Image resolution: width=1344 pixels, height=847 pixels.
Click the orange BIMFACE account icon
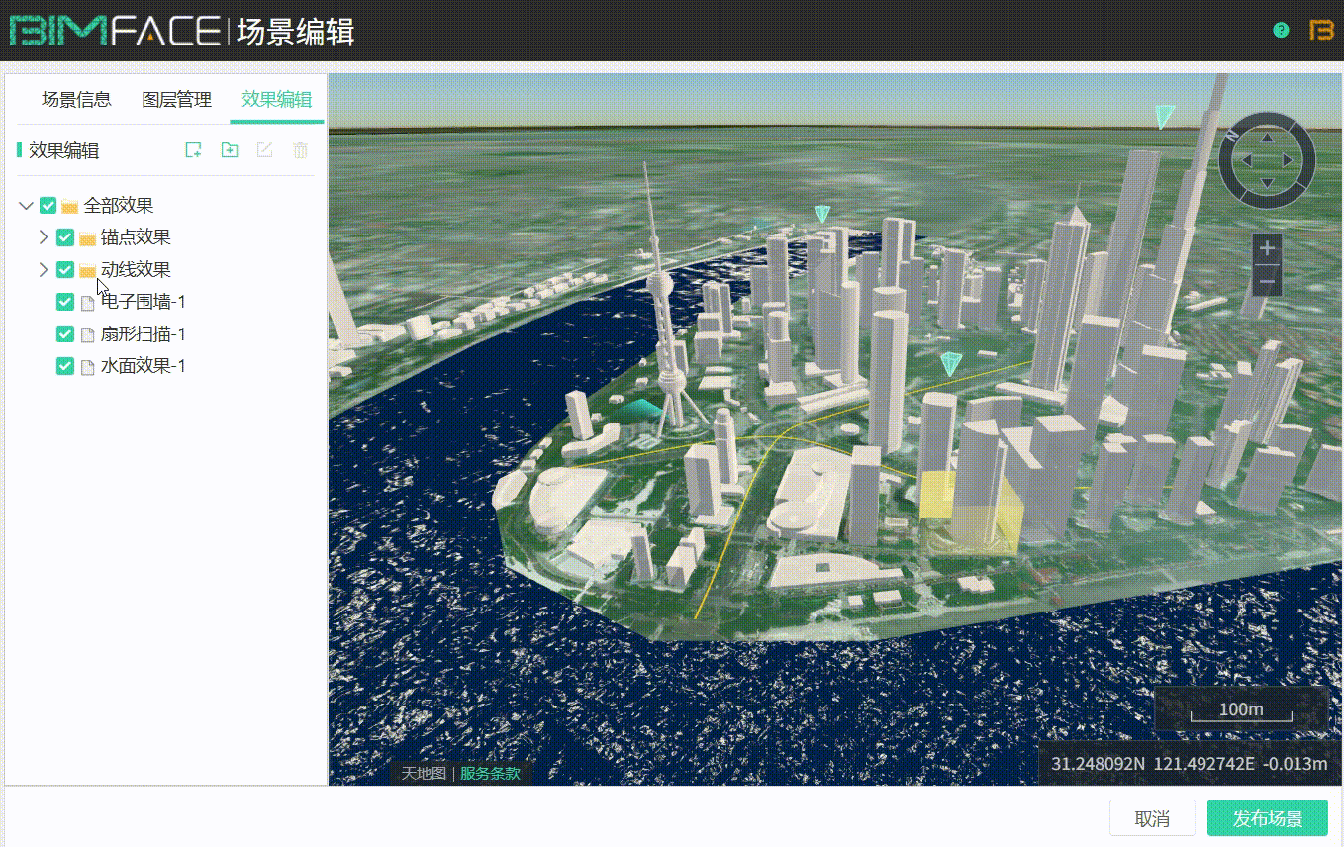click(1321, 31)
